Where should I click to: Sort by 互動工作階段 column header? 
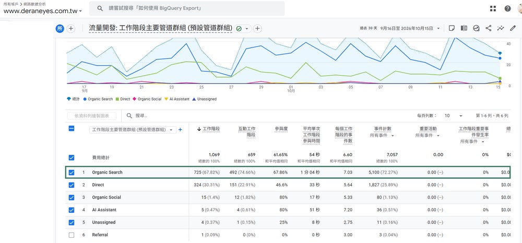click(247, 131)
